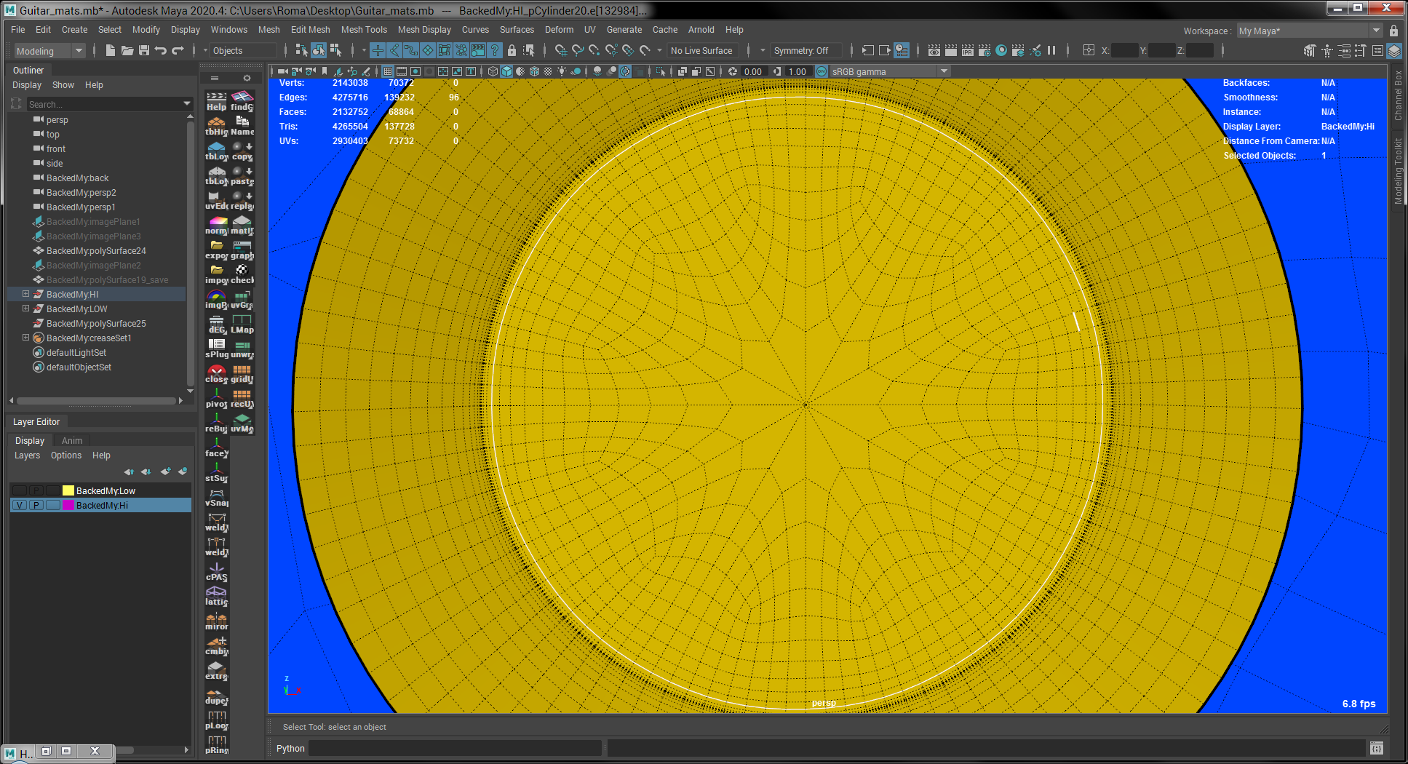1408x764 pixels.
Task: Open the Deform menu
Action: (x=559, y=30)
